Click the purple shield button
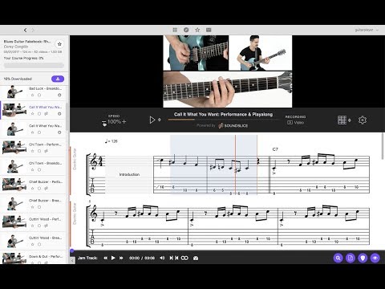This screenshot has height=289, width=385. coord(363,258)
